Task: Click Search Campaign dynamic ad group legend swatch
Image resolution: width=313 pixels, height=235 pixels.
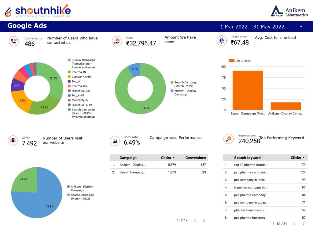Action: (69, 110)
